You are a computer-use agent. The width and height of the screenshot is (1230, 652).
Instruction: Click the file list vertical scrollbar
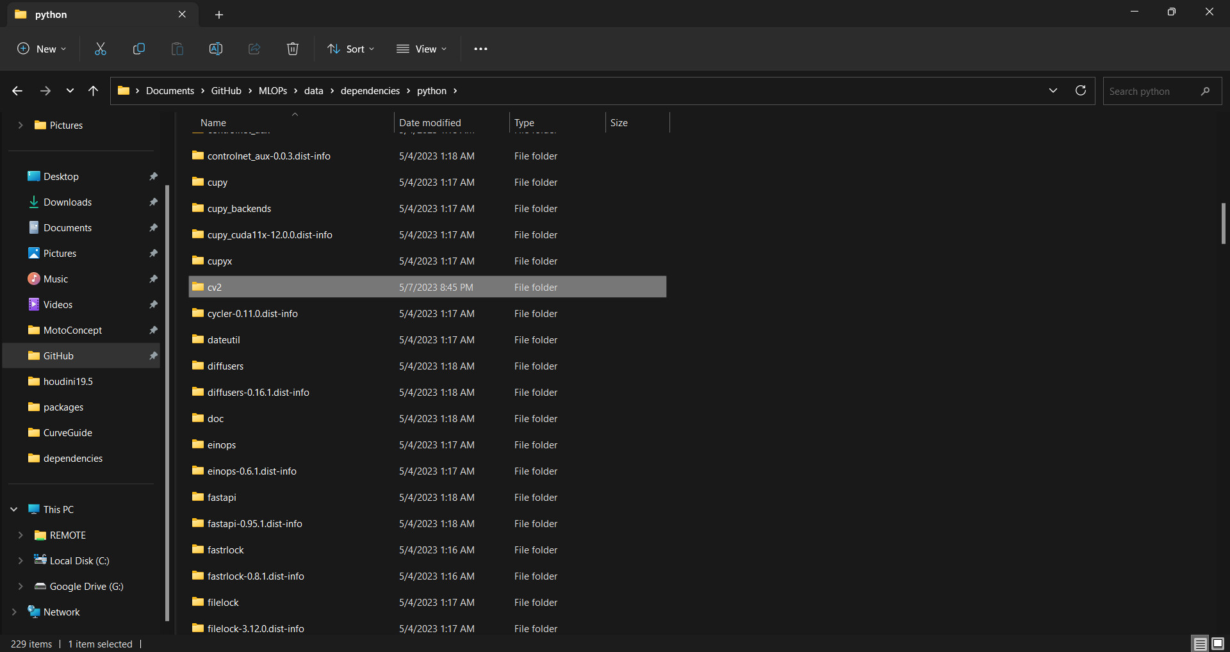click(x=1223, y=224)
